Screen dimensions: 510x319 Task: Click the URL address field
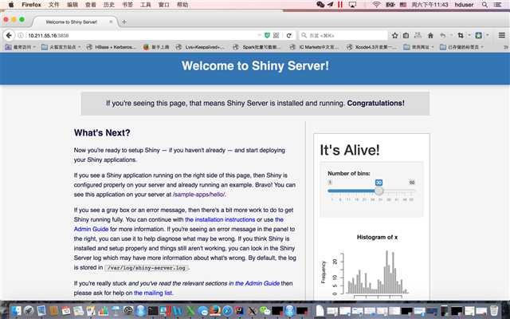[140, 35]
